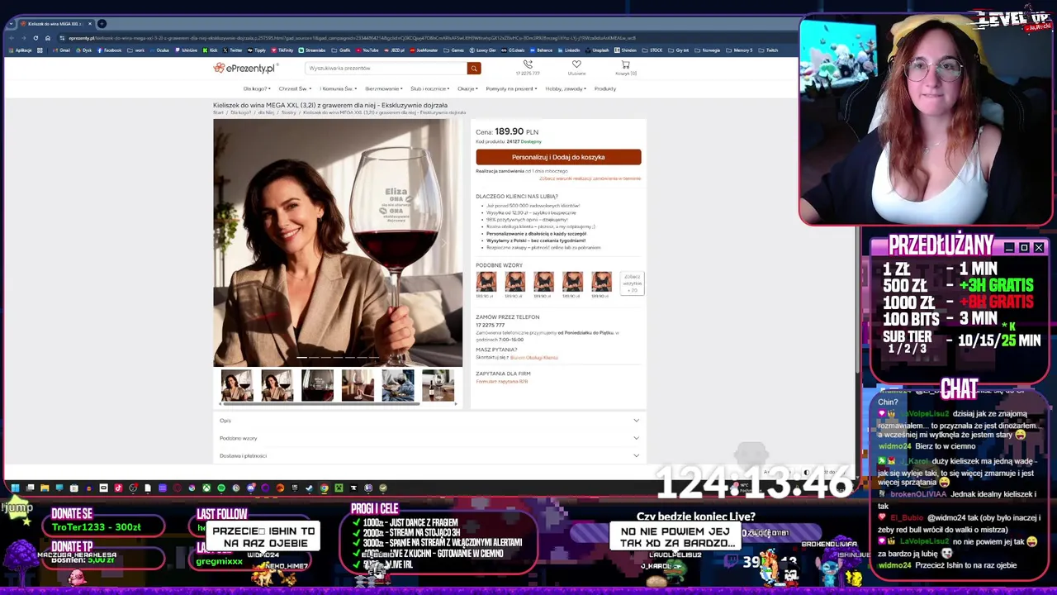Image resolution: width=1057 pixels, height=595 pixels.
Task: Open Discord from the taskbar
Action: [251, 488]
